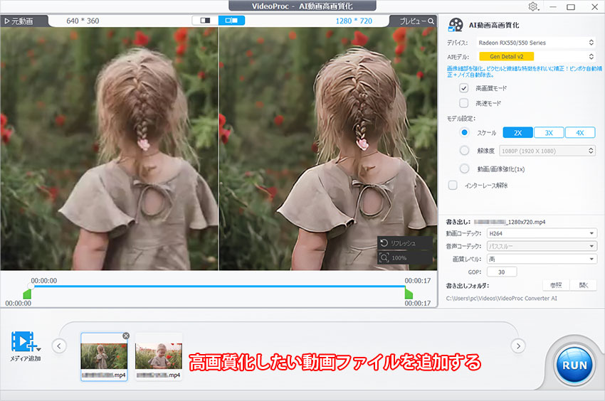
Task: Open the AIモデル Gen Detail v2 dropdown
Action: [535, 57]
